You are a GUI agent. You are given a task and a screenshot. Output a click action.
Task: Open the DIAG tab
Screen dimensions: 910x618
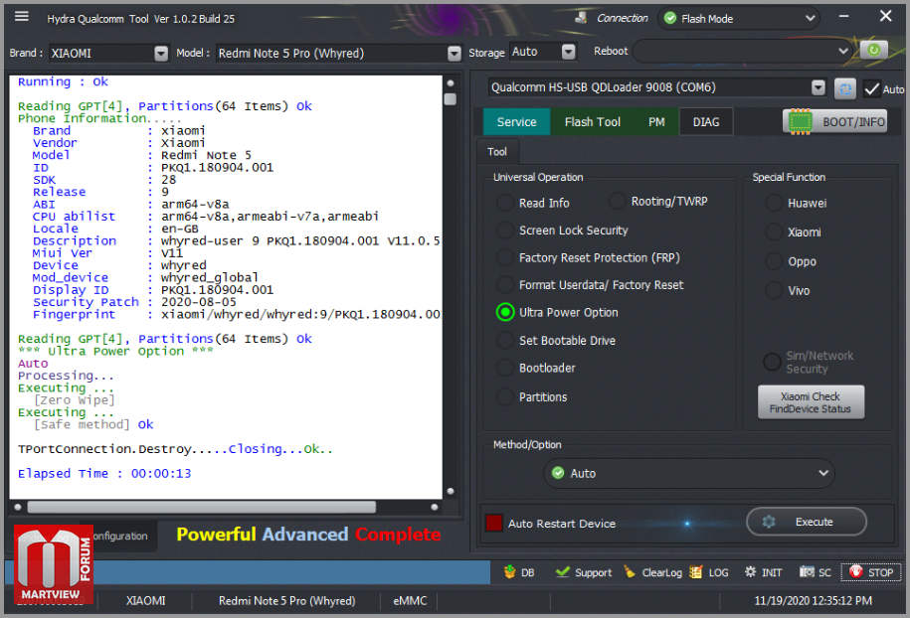[706, 122]
